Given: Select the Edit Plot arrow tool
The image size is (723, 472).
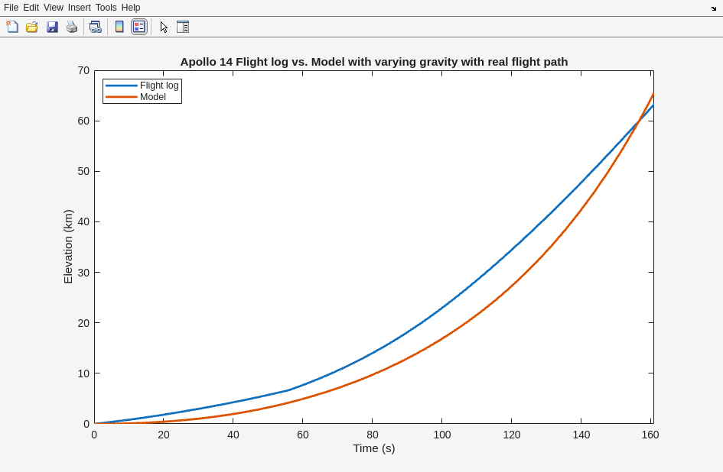Looking at the screenshot, I should pos(164,27).
